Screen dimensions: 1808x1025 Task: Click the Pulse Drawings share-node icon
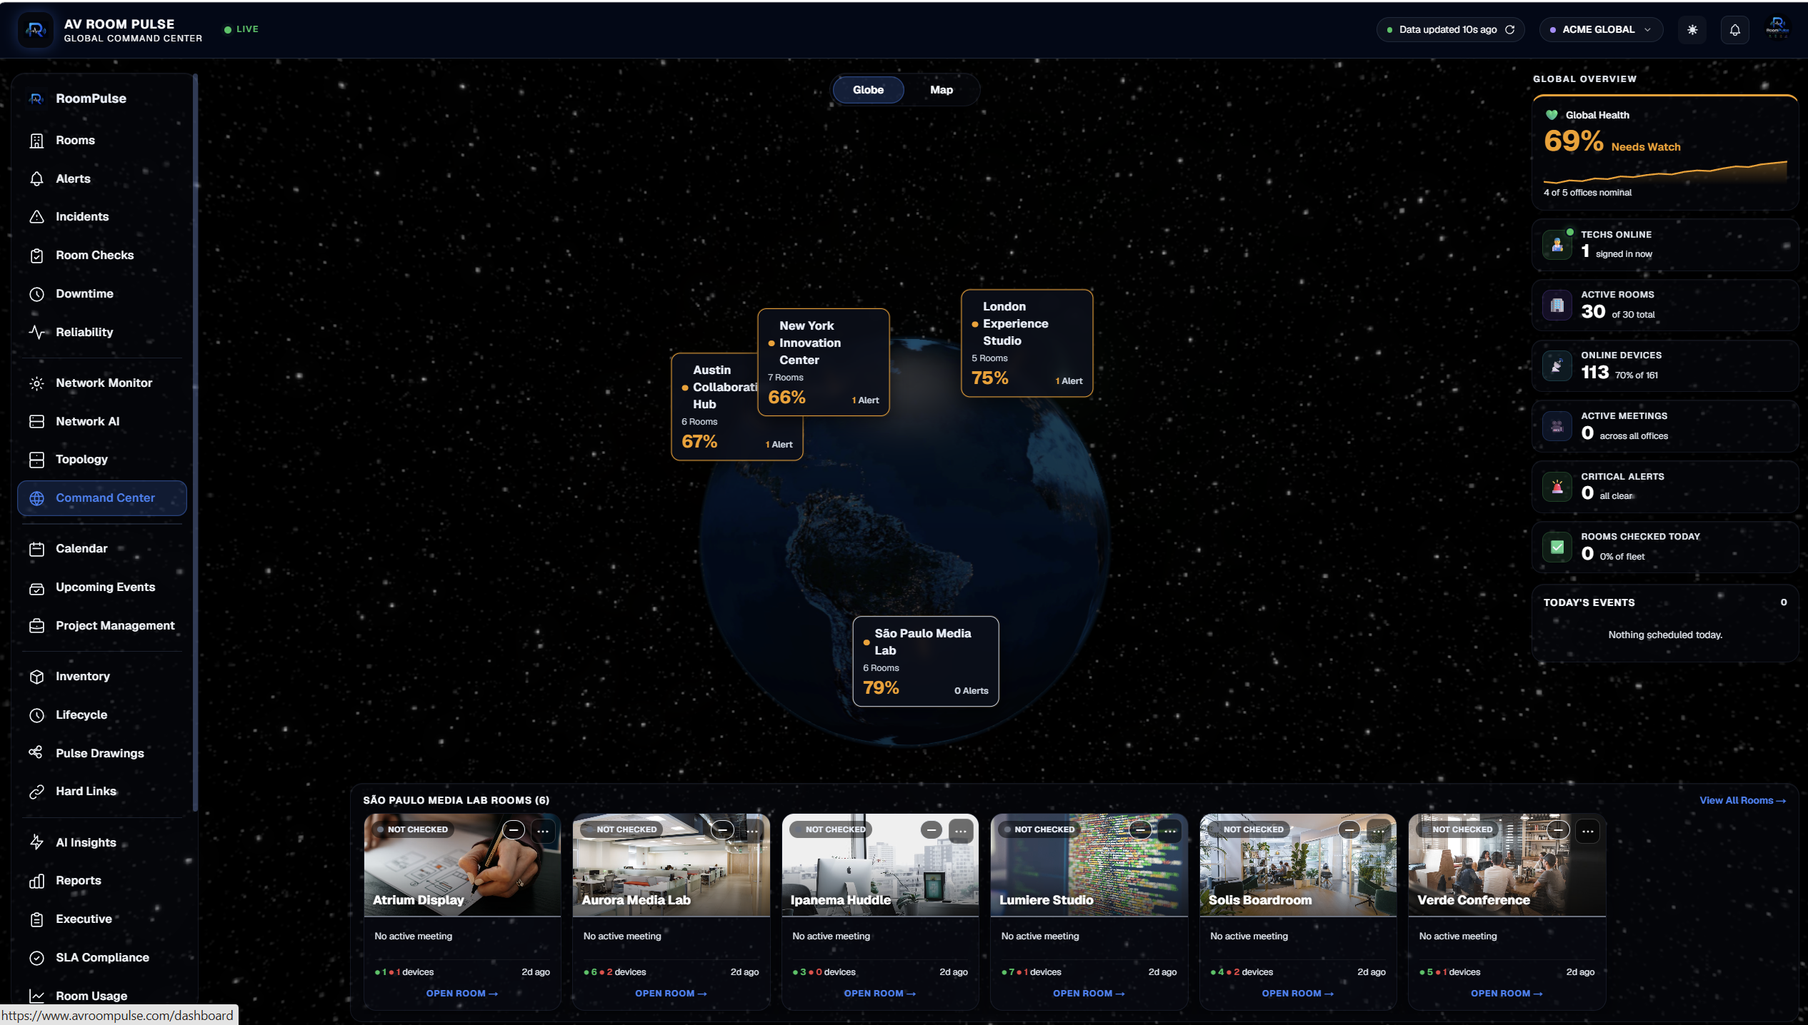click(x=36, y=753)
